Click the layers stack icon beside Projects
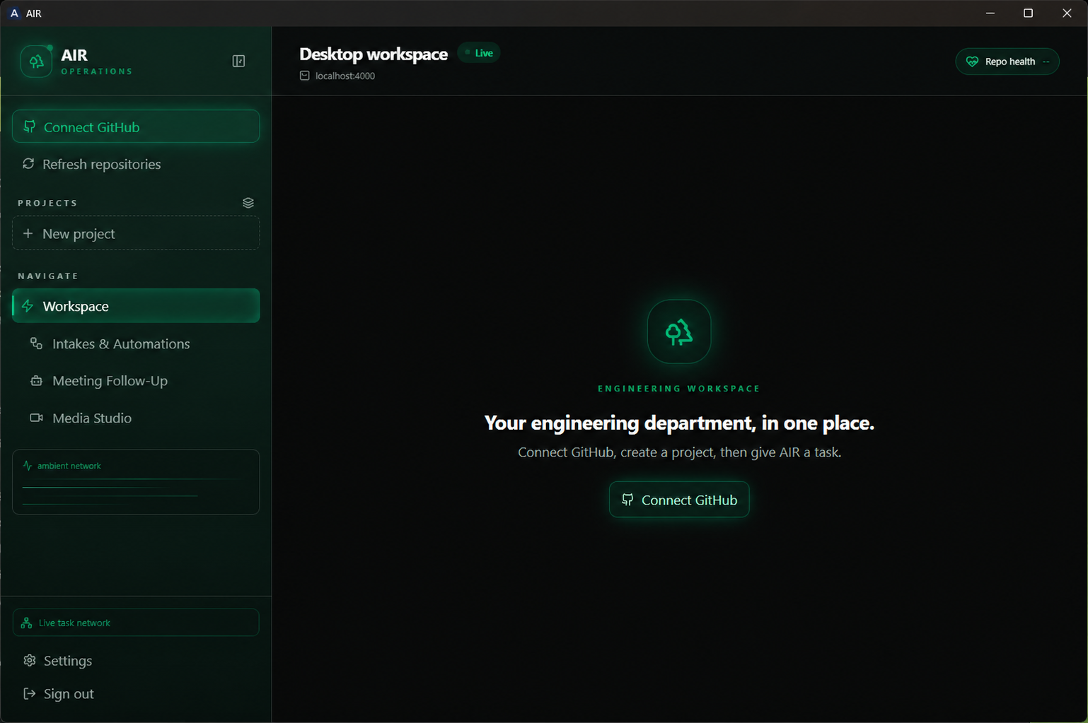This screenshot has height=723, width=1088. (248, 203)
